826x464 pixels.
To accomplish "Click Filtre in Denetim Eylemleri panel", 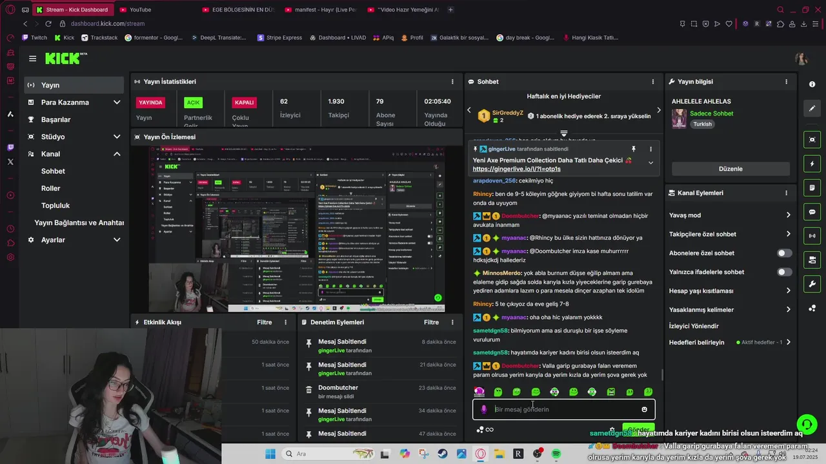I will point(431,322).
